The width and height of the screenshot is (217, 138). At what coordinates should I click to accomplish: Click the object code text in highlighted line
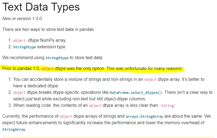(47, 69)
